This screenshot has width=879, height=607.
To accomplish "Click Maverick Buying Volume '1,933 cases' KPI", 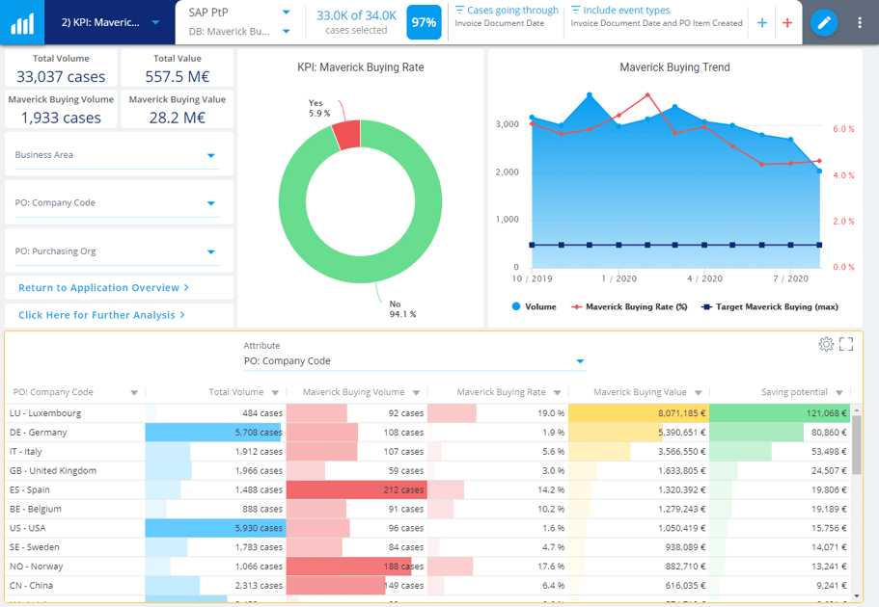I will pos(61,110).
